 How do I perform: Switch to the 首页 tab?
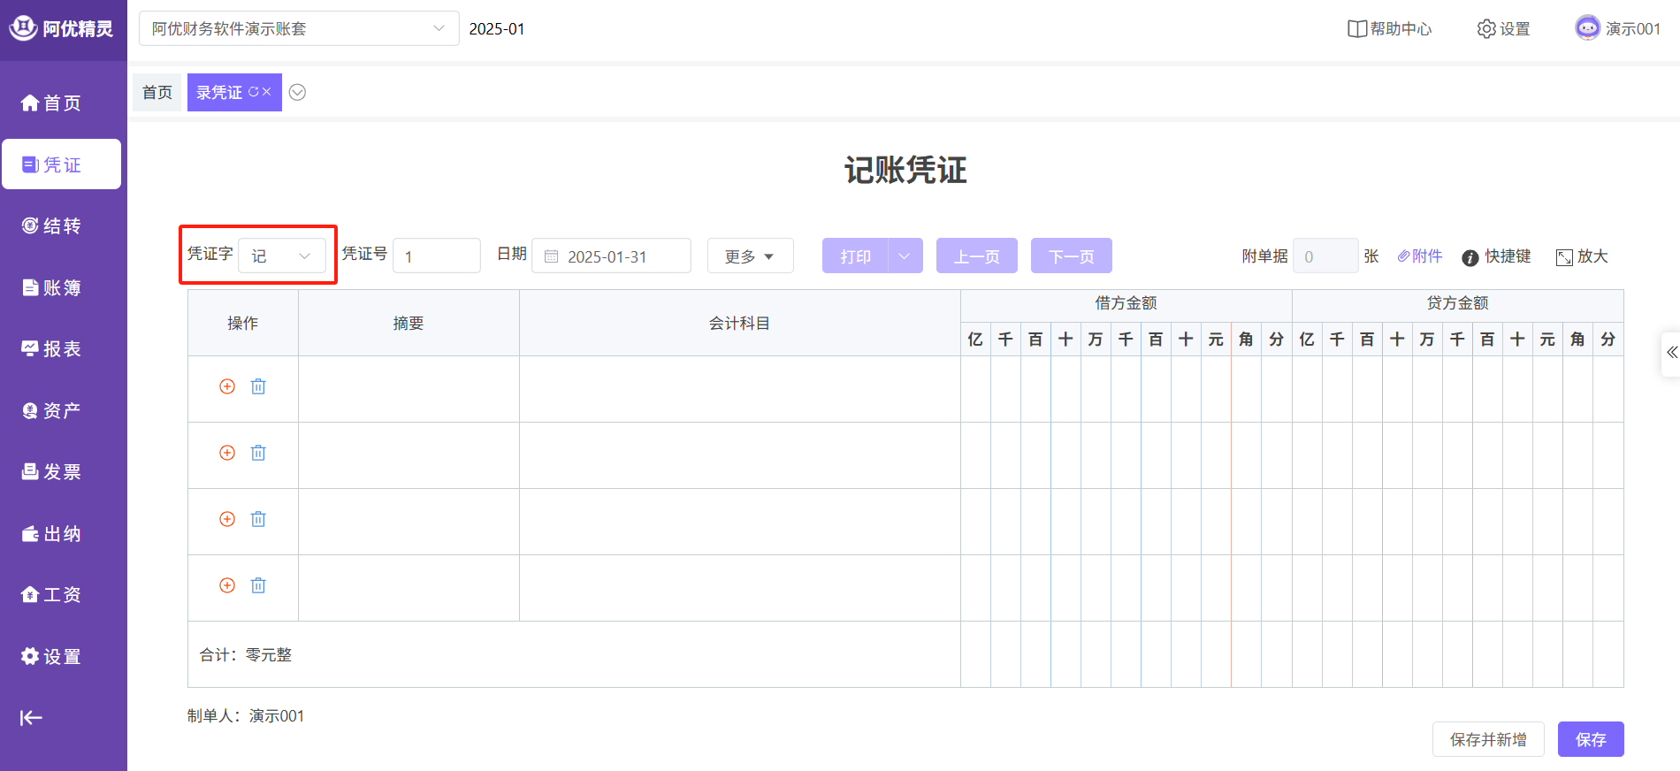tap(157, 93)
